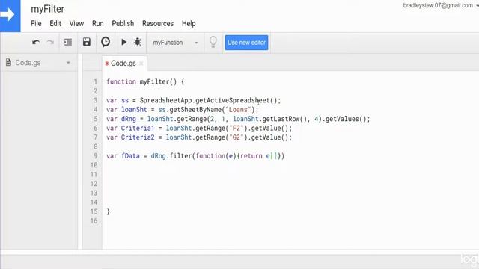Switch to the Code.gs editor tab
Screen dimensions: 479x269
click(123, 63)
